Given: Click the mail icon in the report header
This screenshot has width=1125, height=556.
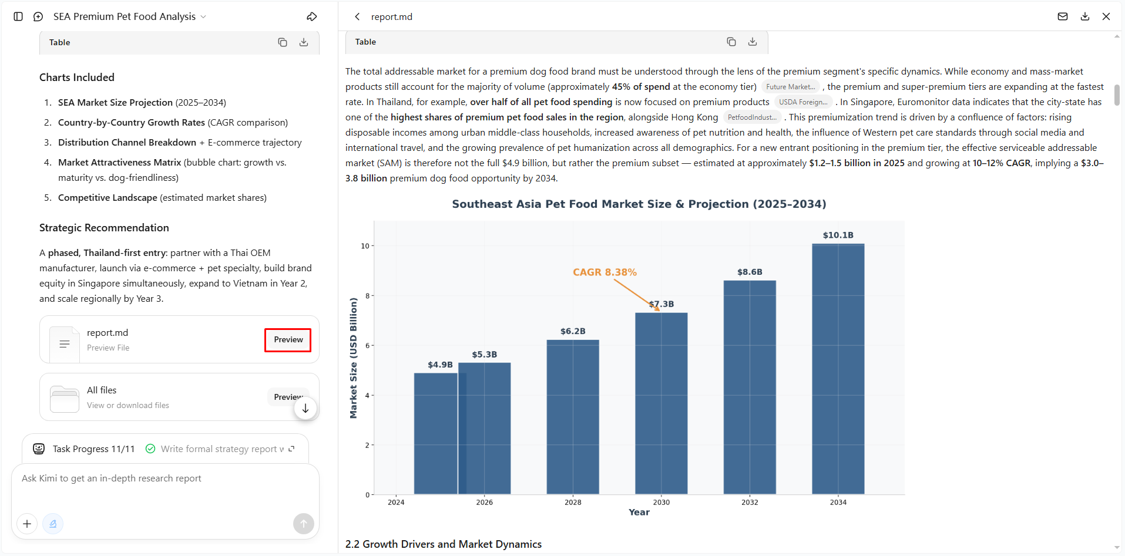Looking at the screenshot, I should coord(1063,16).
